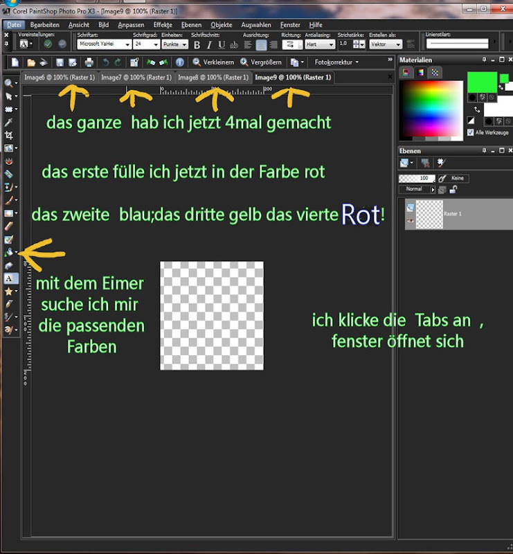The height and width of the screenshot is (554, 513).
Task: Click the Italic formatting button
Action: [209, 45]
